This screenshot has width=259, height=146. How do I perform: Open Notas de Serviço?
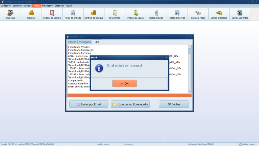tap(177, 14)
